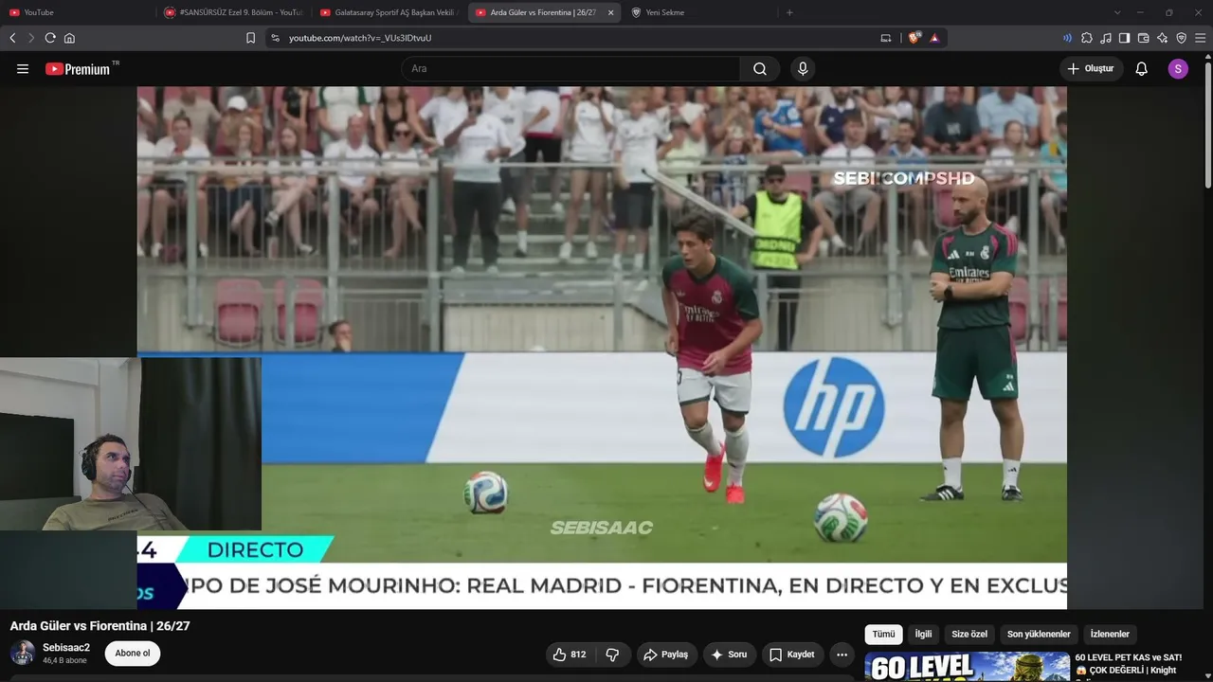Open Brave Shields panel
1213x682 pixels.
coord(914,38)
